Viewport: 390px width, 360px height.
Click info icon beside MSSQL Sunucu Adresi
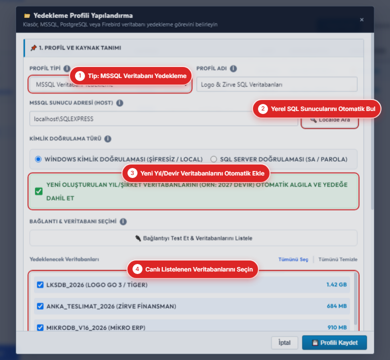pyautogui.click(x=119, y=103)
